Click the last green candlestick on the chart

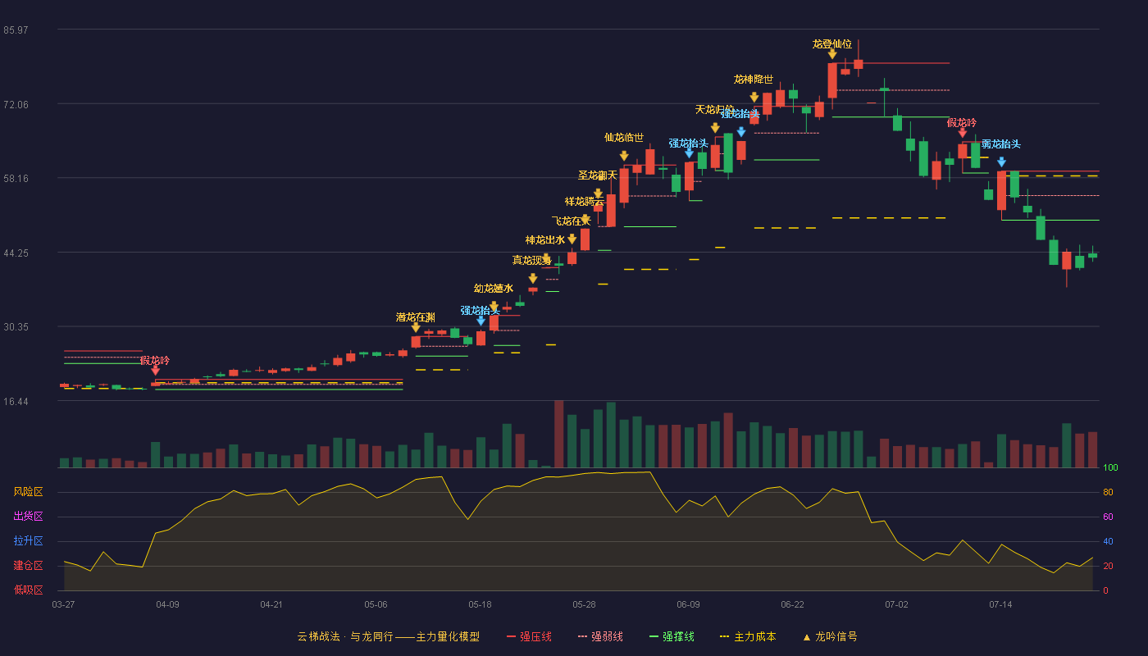1092,255
